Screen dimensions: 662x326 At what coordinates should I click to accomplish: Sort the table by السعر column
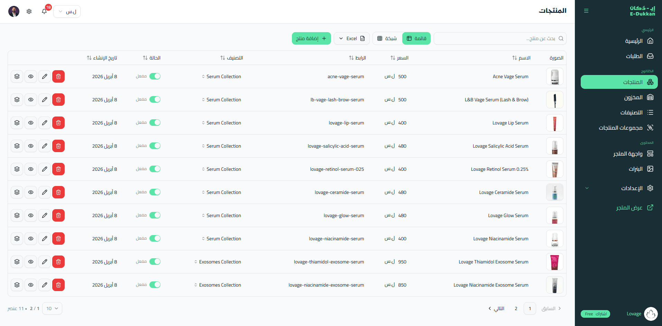click(399, 58)
